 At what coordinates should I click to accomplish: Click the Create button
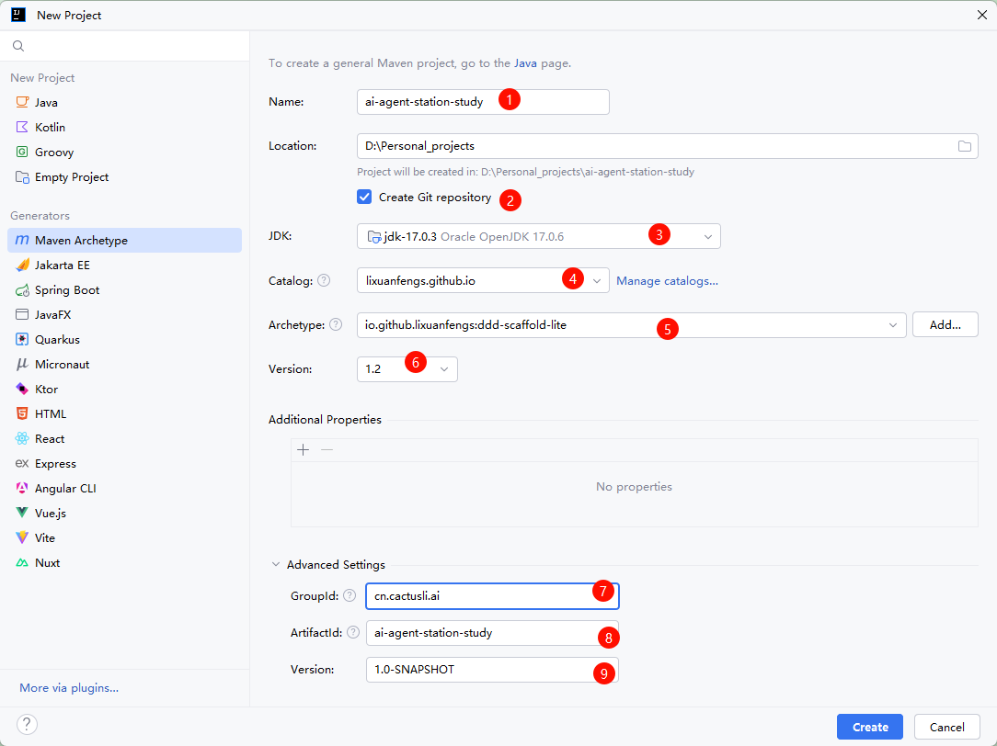pos(869,727)
